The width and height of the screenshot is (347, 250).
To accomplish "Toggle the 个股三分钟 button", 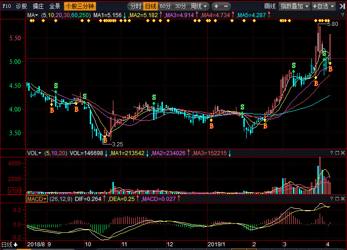I will pos(80,6).
